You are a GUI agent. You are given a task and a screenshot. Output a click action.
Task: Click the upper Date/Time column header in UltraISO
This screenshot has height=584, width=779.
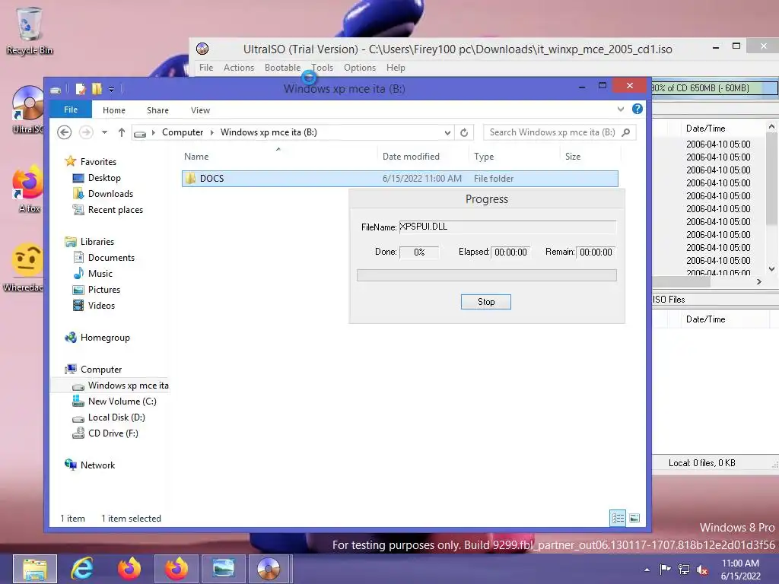[705, 128]
